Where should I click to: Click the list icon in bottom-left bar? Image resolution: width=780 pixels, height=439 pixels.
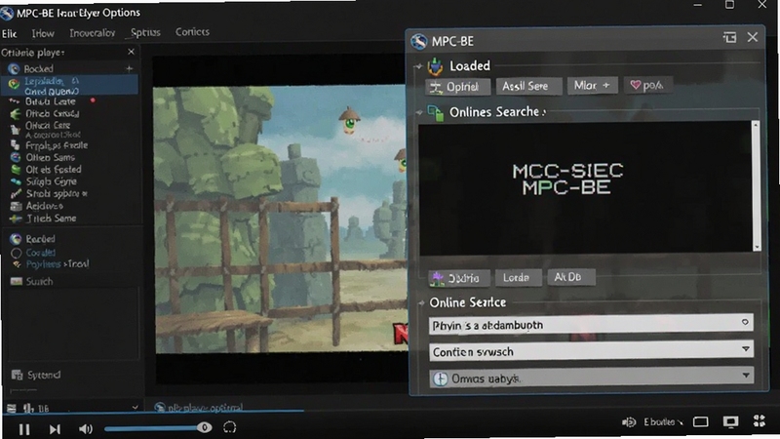point(11,409)
